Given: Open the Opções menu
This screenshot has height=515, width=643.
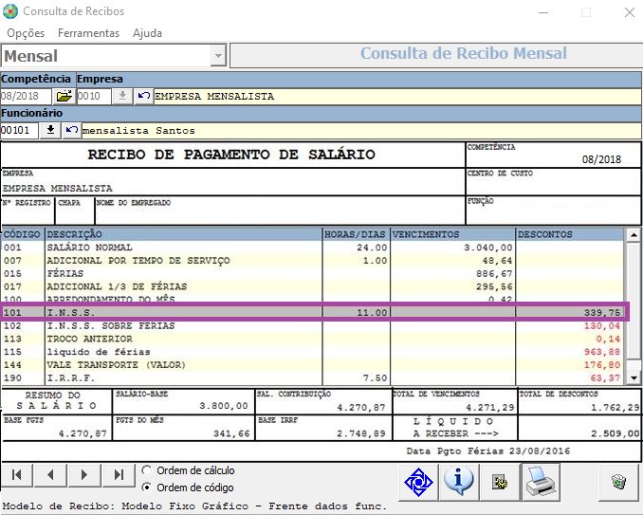Looking at the screenshot, I should coord(26,33).
